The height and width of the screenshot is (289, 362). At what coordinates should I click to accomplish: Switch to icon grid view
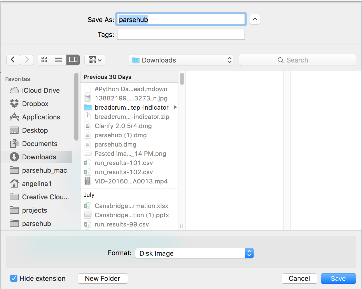(44, 60)
